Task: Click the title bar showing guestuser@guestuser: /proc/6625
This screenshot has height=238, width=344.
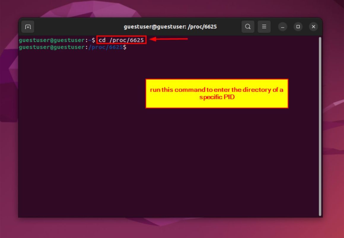Action: tap(171, 26)
